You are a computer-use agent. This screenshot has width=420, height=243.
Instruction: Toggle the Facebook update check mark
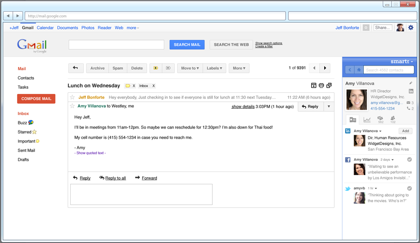click(409, 159)
